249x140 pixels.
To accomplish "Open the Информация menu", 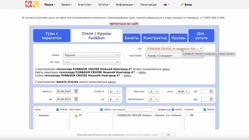I will 125,5.
